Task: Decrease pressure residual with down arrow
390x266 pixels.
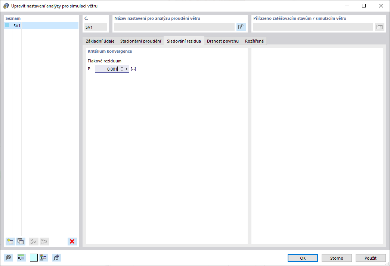Action: pos(122,70)
